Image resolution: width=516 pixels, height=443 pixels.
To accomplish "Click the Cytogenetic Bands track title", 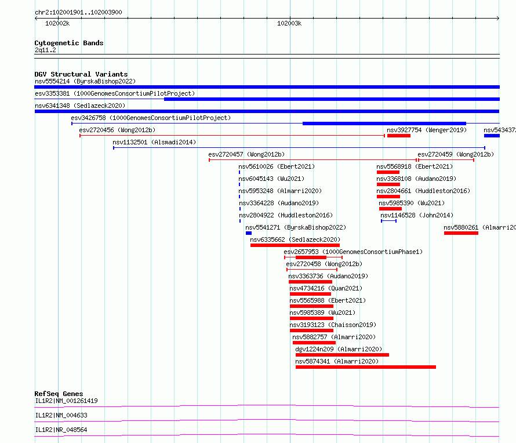I will tap(69, 43).
